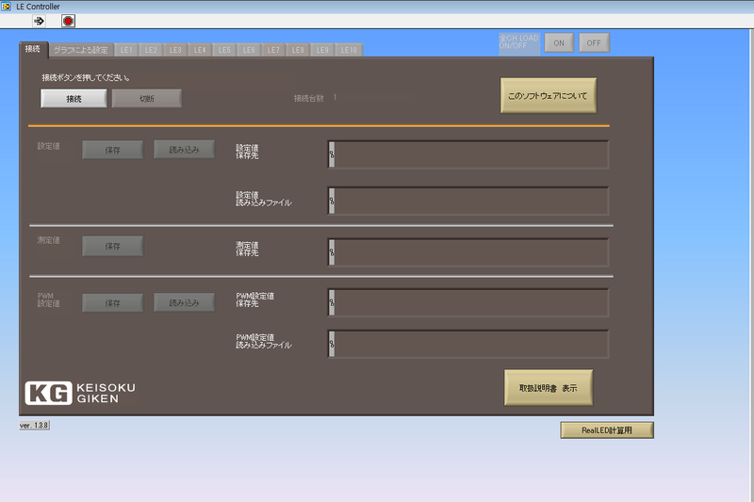Click the 設定値 読み込みファイル path field
Viewport: 754px width, 502px height.
tap(471, 201)
